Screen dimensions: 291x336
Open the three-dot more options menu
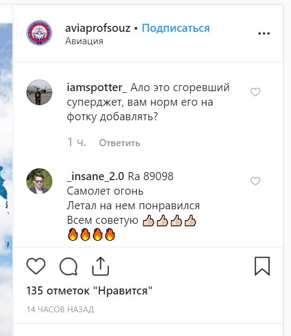(x=264, y=33)
